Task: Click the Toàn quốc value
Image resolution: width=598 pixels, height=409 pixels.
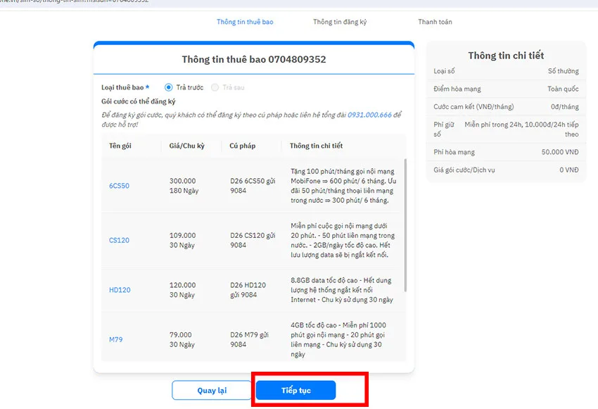Action: (563, 89)
